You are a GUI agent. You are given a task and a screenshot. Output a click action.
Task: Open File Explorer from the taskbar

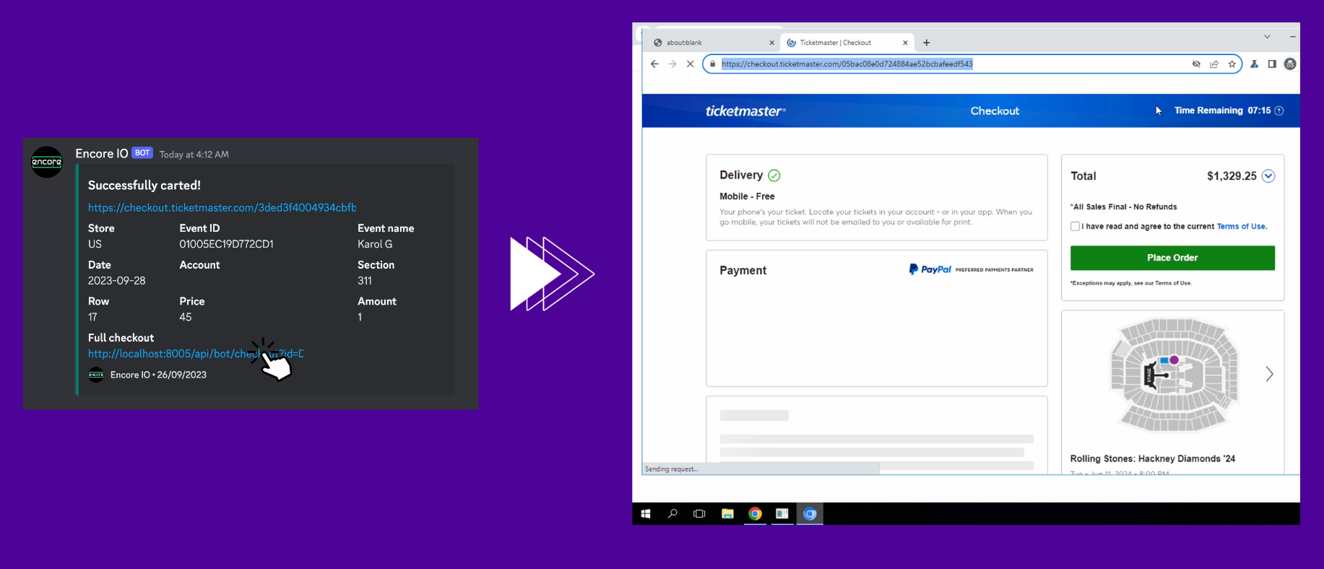point(727,514)
